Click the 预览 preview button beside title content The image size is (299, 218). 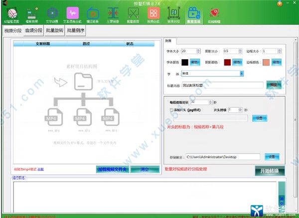tap(274, 85)
